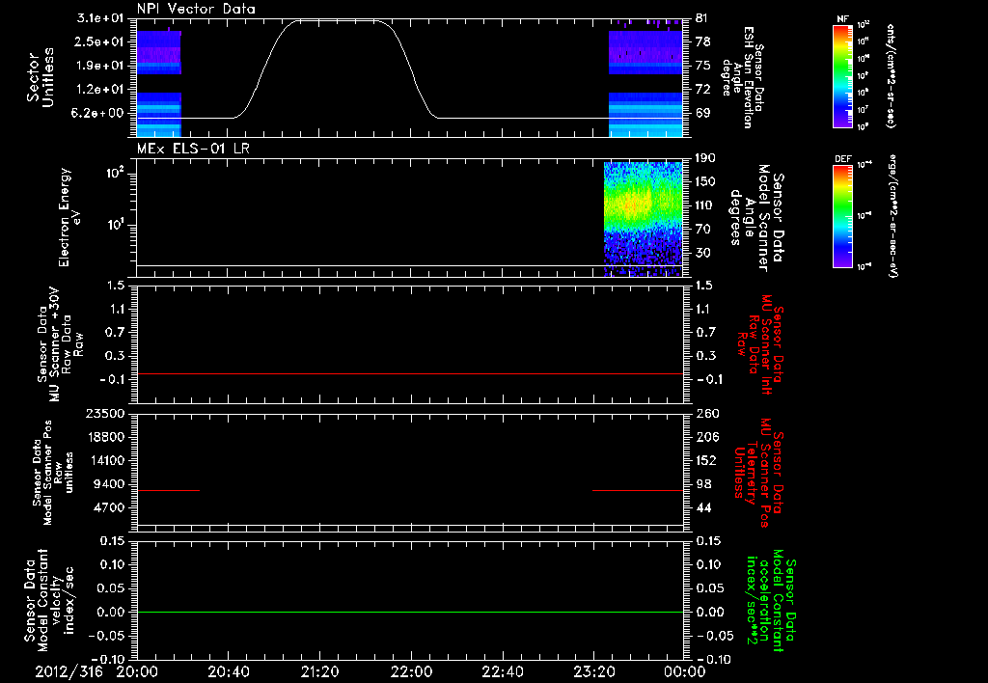
Task: Click the 'cnts/(cm**2-sr-sec)' units label
Action: [x=891, y=75]
